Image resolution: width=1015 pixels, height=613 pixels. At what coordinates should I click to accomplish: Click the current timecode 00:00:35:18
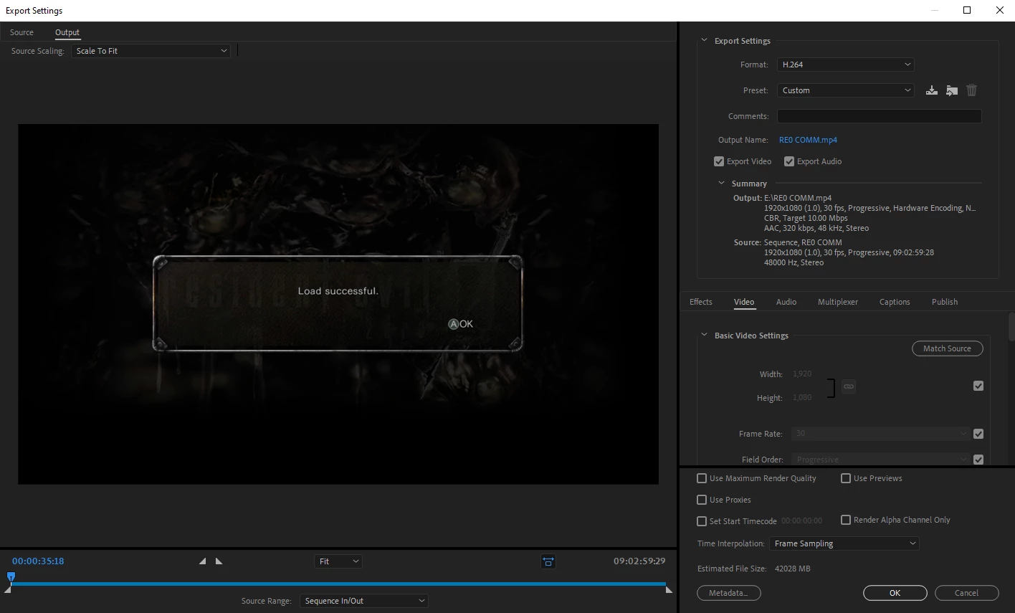point(38,561)
